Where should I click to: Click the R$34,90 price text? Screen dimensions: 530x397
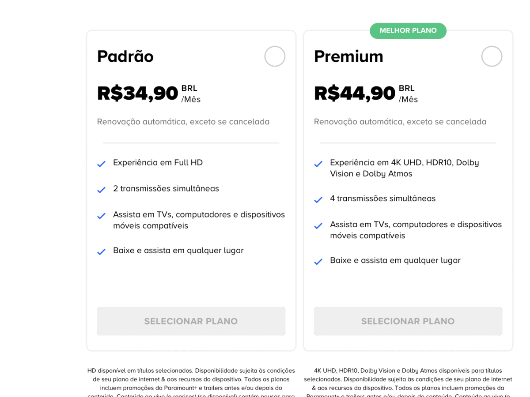(137, 93)
